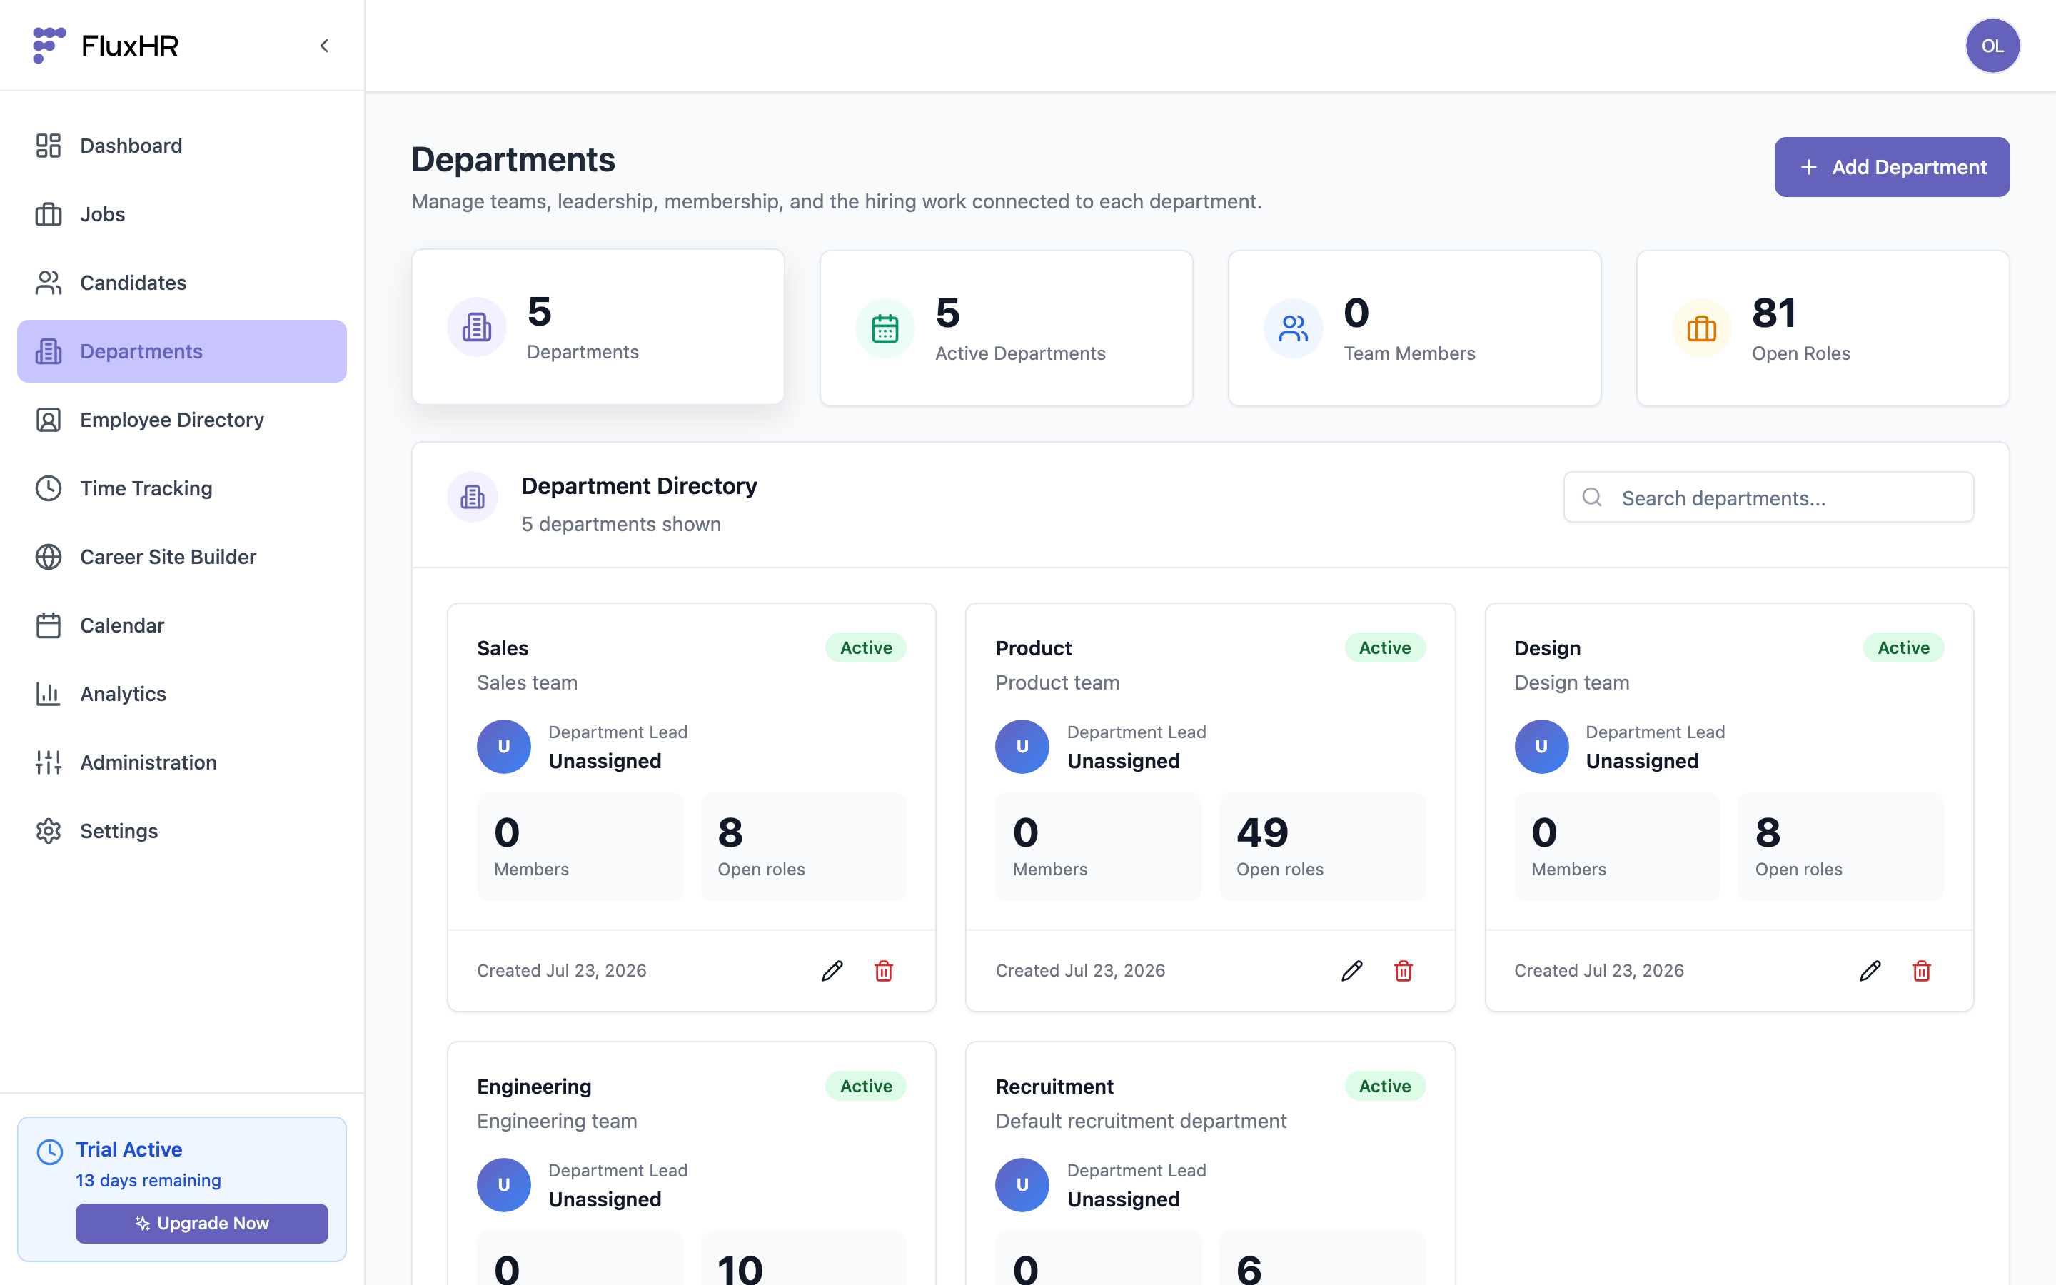Click the Recruitment department title
This screenshot has width=2056, height=1285.
click(x=1054, y=1086)
